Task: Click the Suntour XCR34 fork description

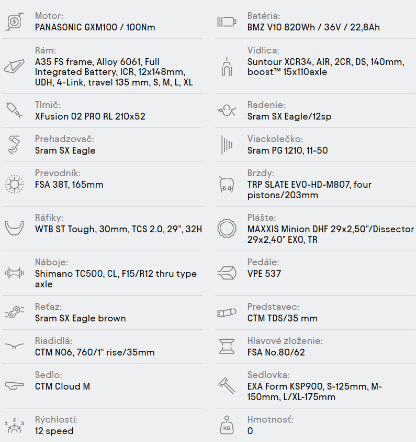Action: click(325, 67)
